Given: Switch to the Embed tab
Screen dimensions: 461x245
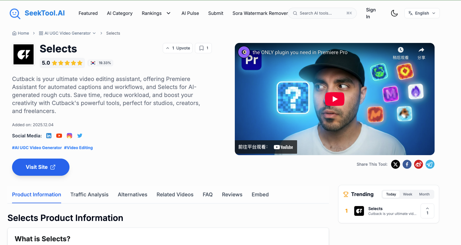Looking at the screenshot, I should 260,195.
